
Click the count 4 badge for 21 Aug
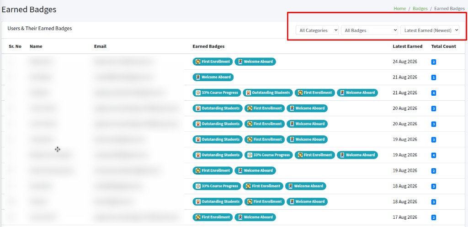click(x=434, y=93)
